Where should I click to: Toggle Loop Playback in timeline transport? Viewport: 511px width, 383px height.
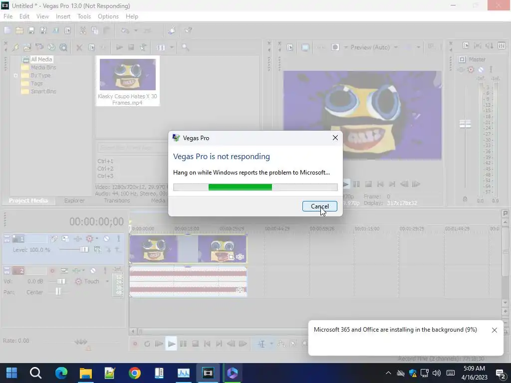point(147,344)
